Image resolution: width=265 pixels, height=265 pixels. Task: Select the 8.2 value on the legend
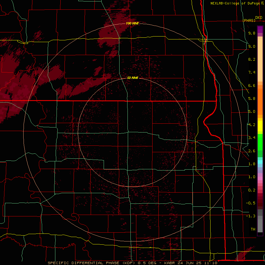252,59
